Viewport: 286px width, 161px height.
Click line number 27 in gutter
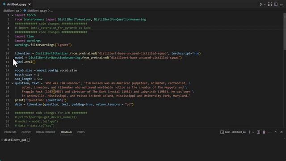point(7,126)
